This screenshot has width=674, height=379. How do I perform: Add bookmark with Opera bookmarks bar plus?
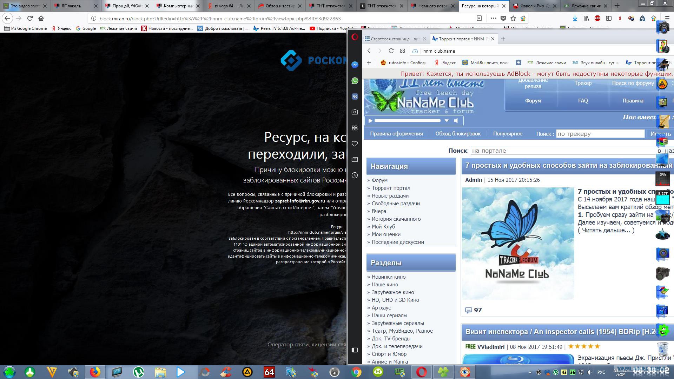(369, 63)
